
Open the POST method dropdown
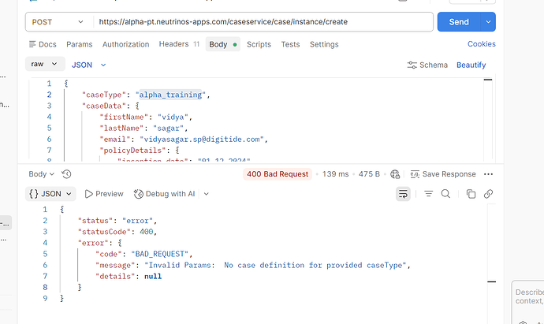tap(58, 22)
